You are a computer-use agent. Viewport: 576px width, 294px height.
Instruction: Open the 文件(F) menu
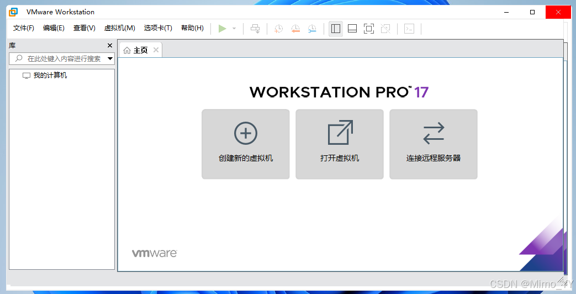pyautogui.click(x=24, y=28)
